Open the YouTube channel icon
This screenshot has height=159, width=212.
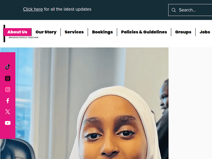point(8,123)
